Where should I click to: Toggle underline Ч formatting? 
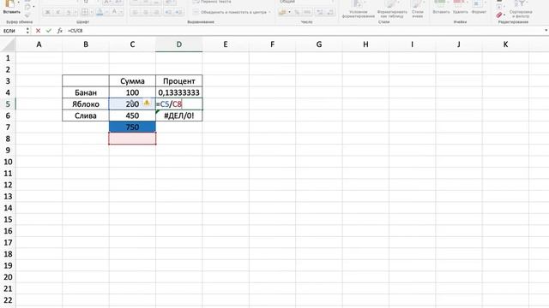(x=69, y=12)
